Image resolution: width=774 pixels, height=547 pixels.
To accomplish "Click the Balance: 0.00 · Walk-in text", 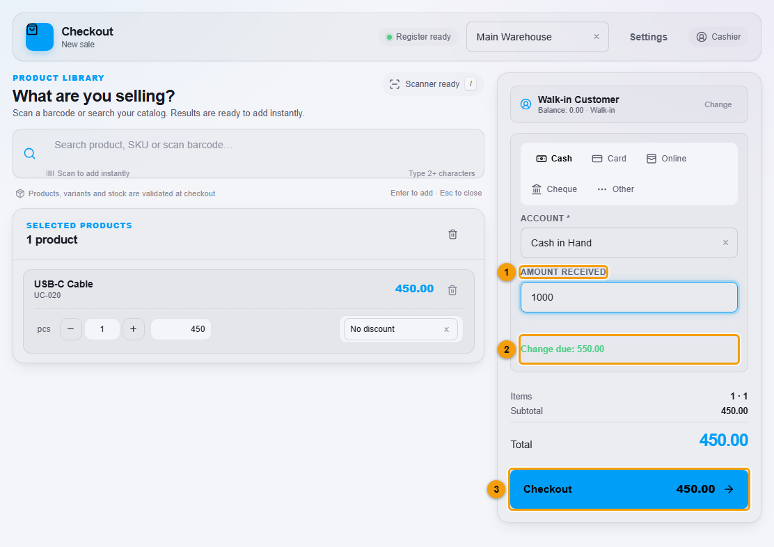I will click(576, 110).
